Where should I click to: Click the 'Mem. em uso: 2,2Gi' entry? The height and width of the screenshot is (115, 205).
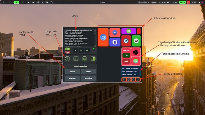[131, 75]
